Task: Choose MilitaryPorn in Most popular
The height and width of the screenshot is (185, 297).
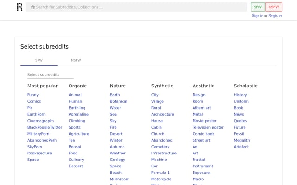Action: [x=38, y=134]
